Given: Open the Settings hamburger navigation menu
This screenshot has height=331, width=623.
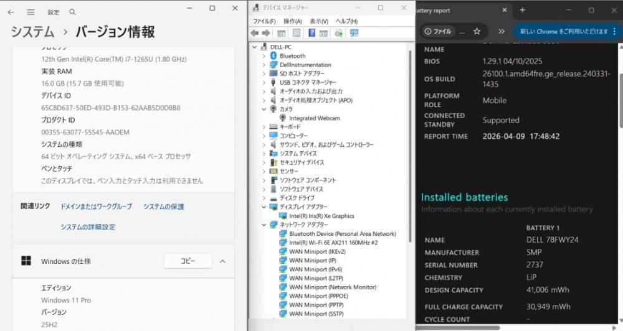Looking at the screenshot, I should tap(31, 12).
